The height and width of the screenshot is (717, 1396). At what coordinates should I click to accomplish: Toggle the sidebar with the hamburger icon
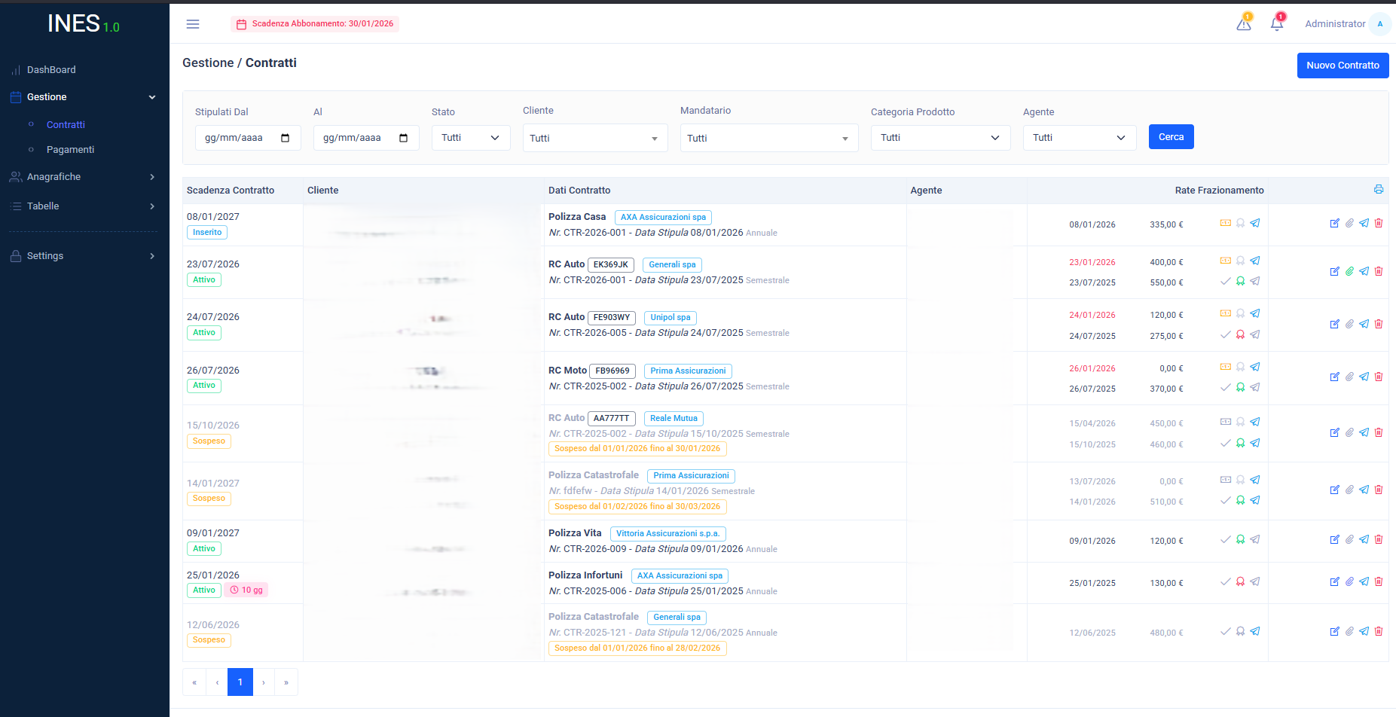pyautogui.click(x=193, y=24)
